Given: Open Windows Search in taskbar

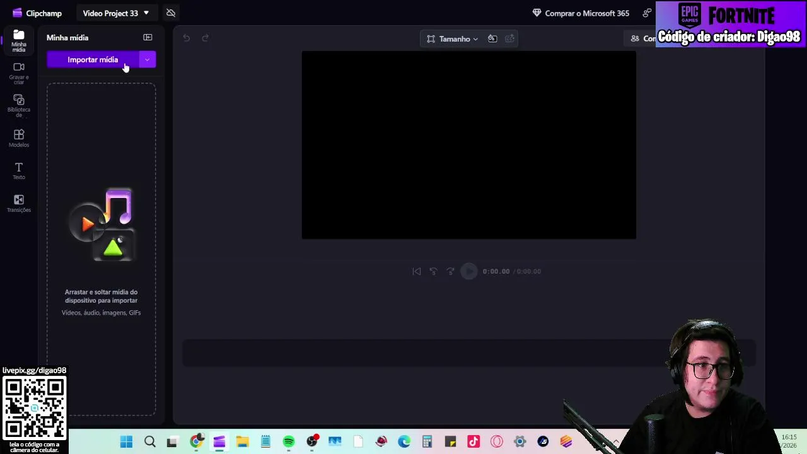Looking at the screenshot, I should point(150,442).
